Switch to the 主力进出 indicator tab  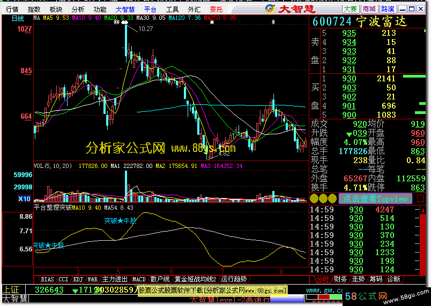point(115,279)
